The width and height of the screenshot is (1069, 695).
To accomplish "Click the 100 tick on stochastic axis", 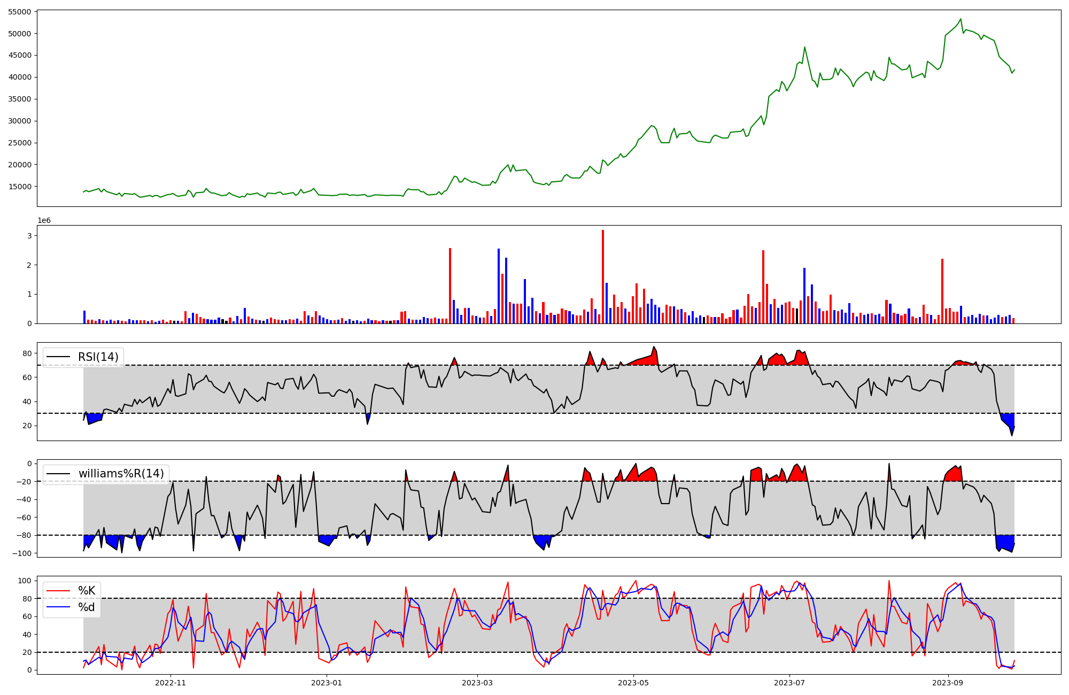I will pyautogui.click(x=25, y=581).
